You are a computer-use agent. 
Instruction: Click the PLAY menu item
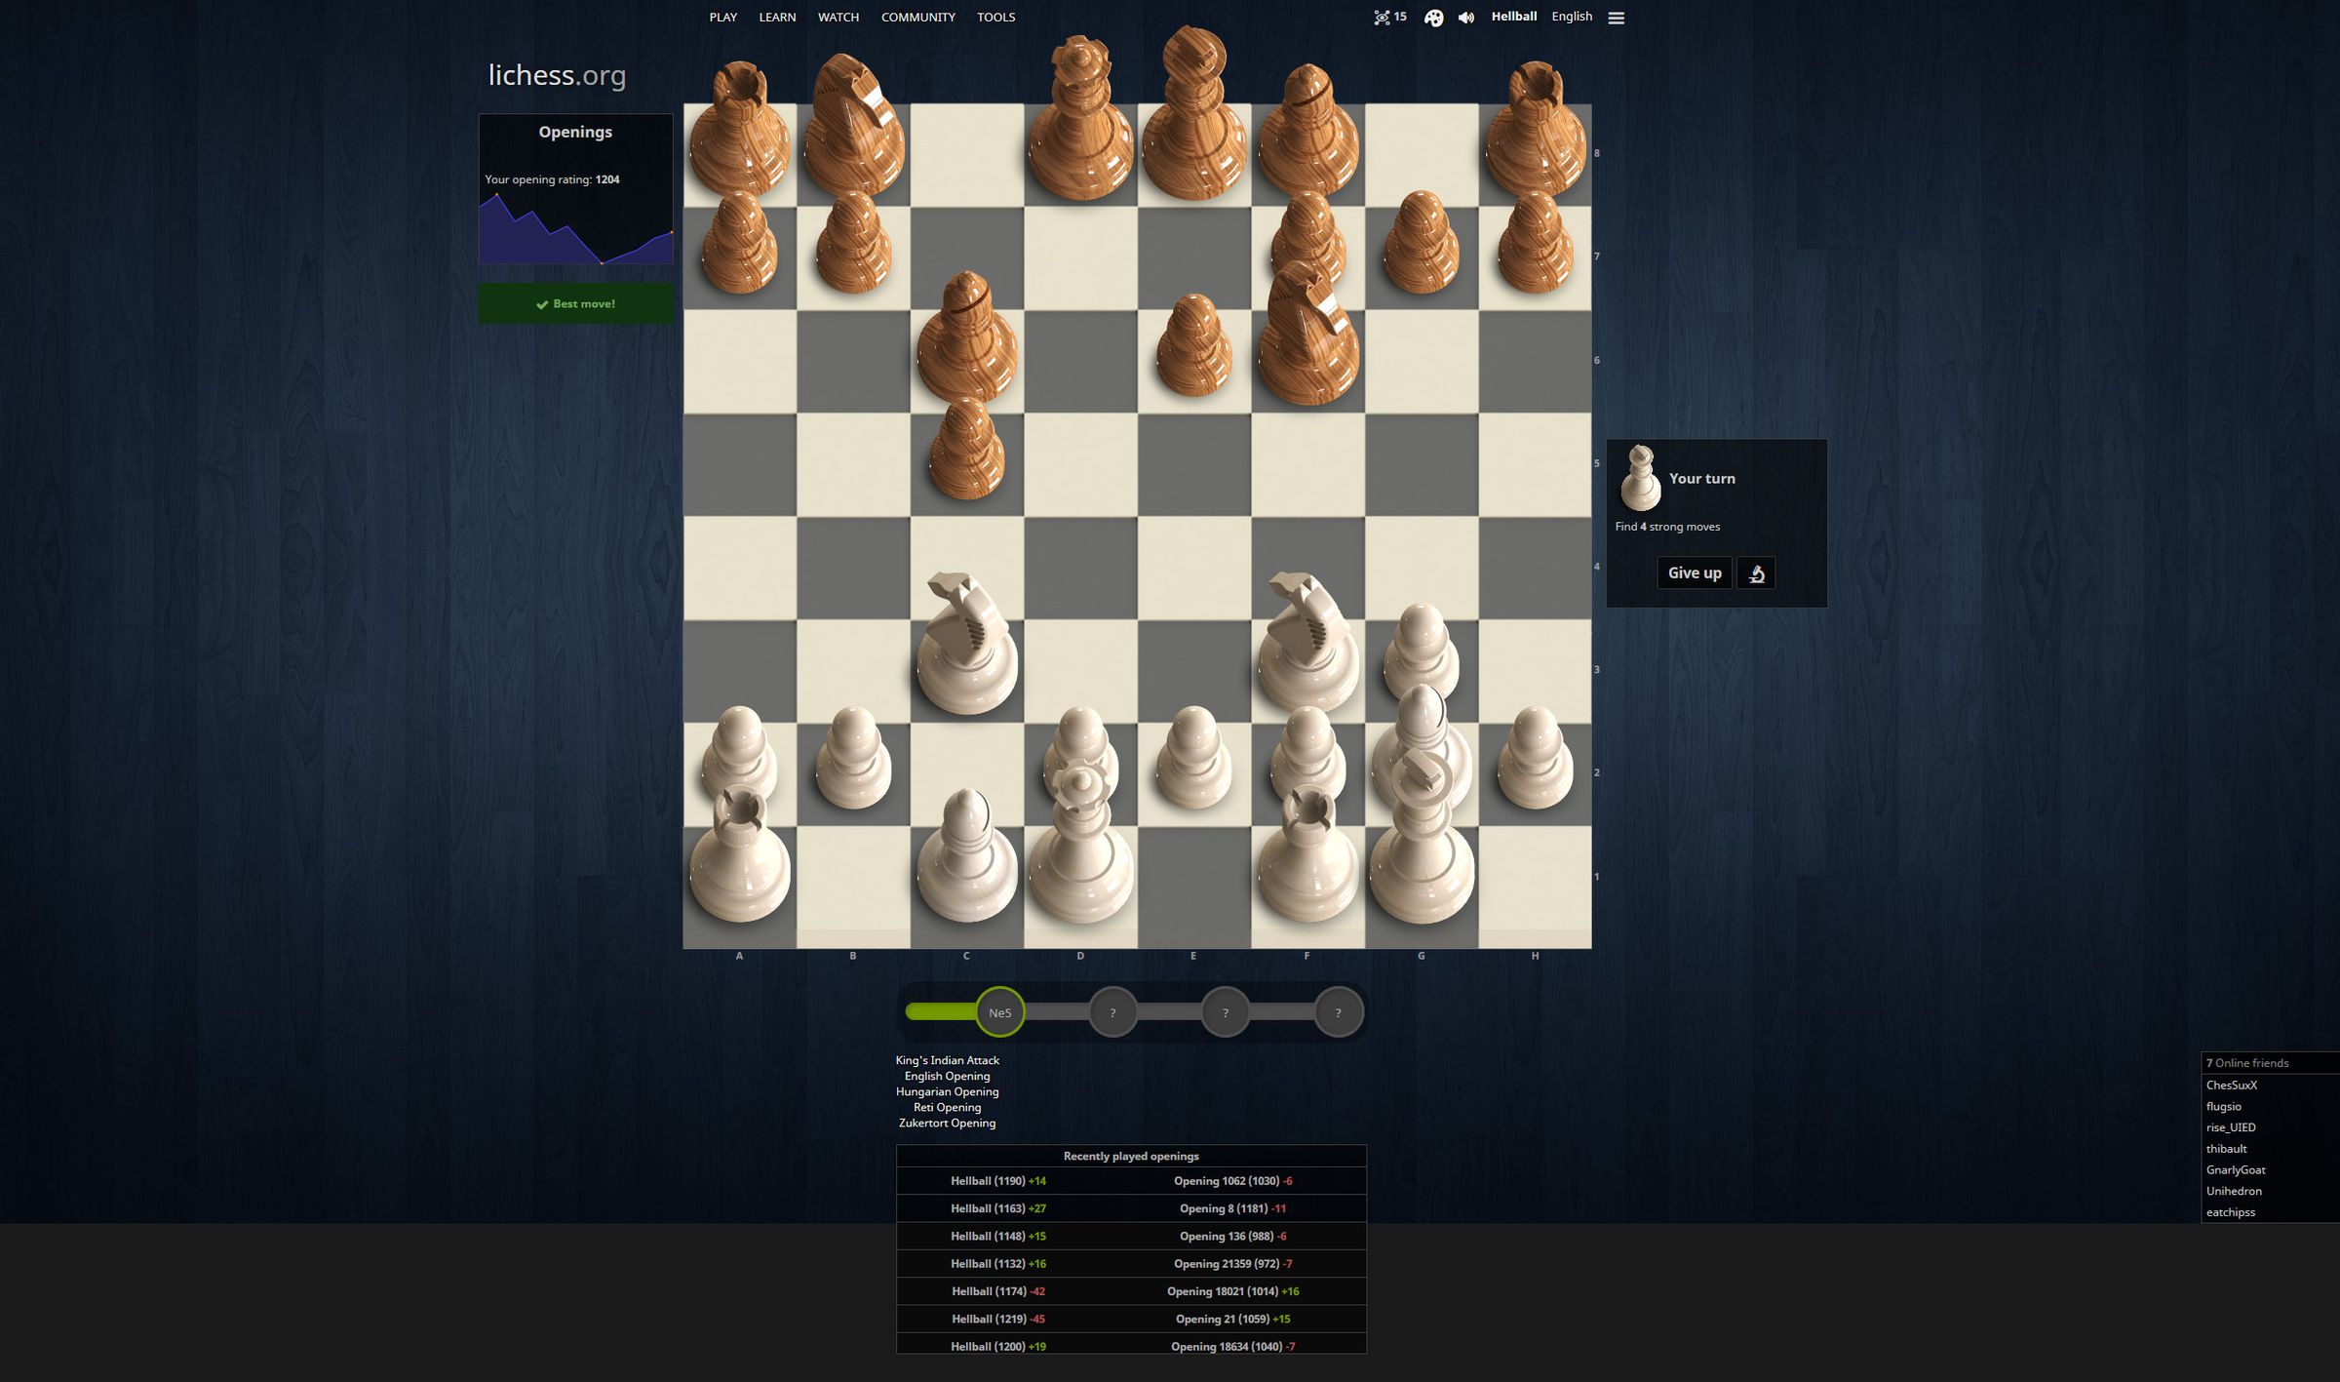[721, 17]
